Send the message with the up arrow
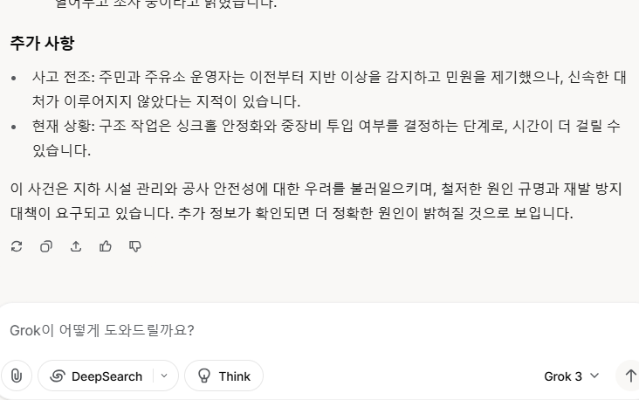 tap(631, 376)
